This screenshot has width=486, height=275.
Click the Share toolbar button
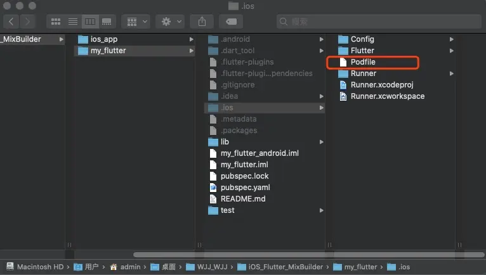(202, 22)
